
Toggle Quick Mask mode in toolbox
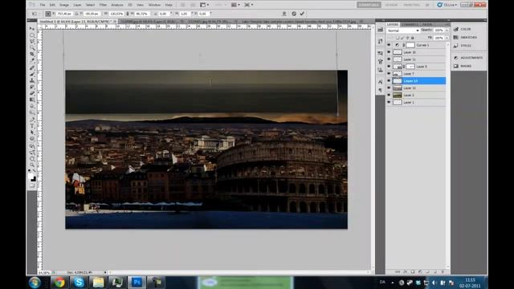tap(32, 185)
